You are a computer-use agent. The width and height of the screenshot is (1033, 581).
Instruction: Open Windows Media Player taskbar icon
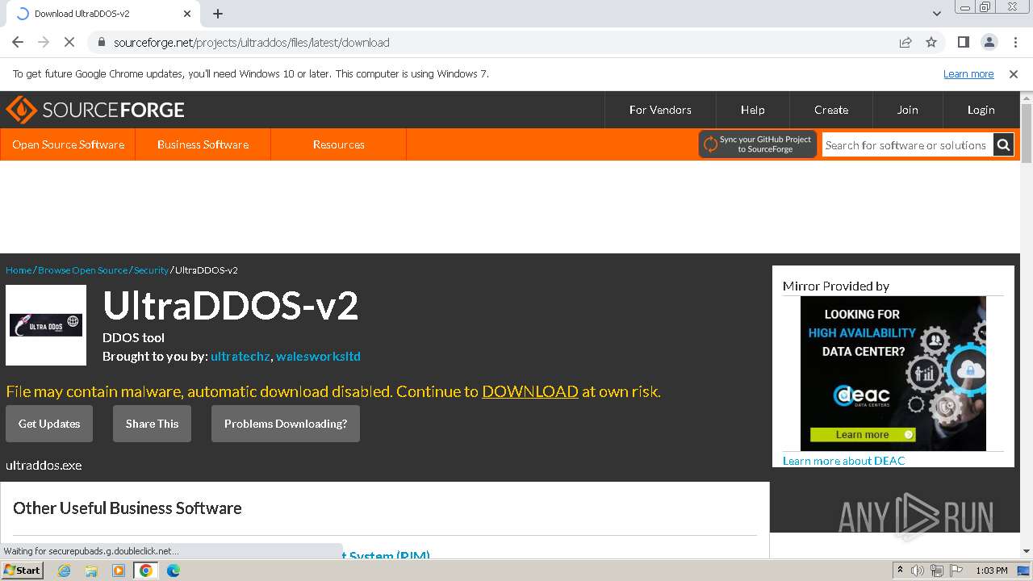click(119, 571)
